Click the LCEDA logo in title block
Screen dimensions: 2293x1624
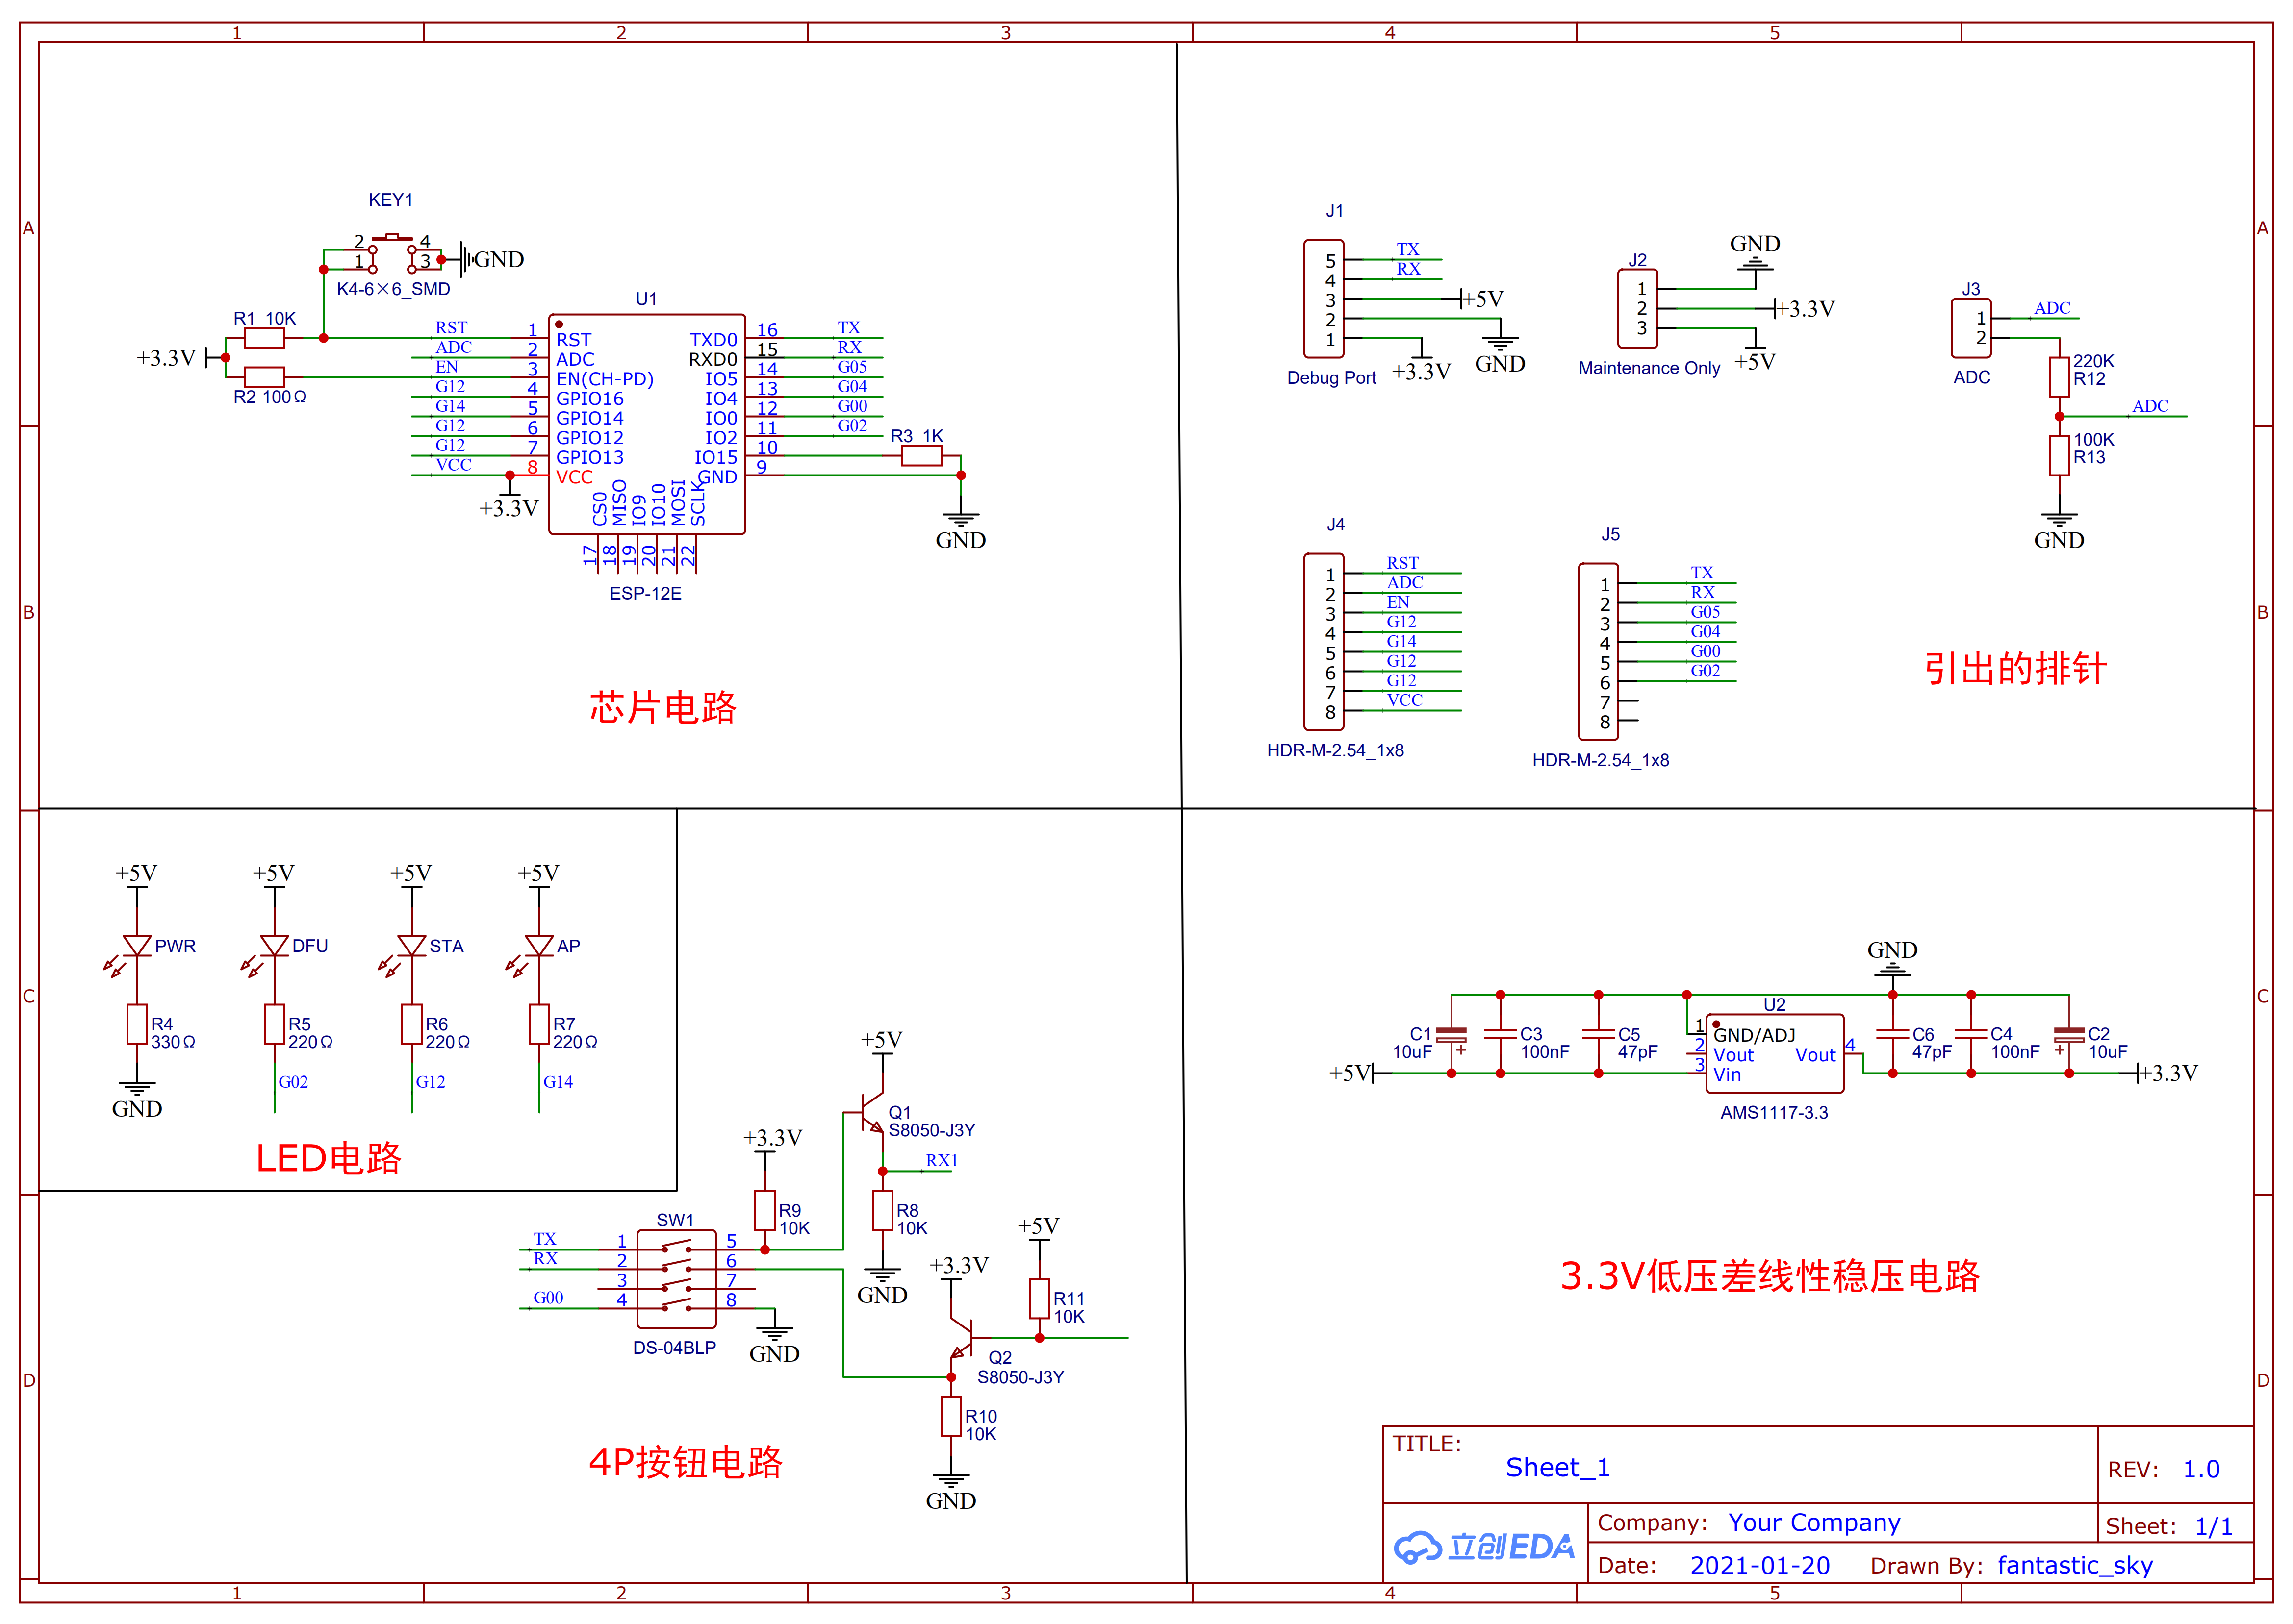[x=1485, y=1547]
